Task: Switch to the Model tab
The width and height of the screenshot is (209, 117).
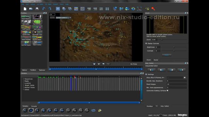Action: pyautogui.click(x=156, y=60)
